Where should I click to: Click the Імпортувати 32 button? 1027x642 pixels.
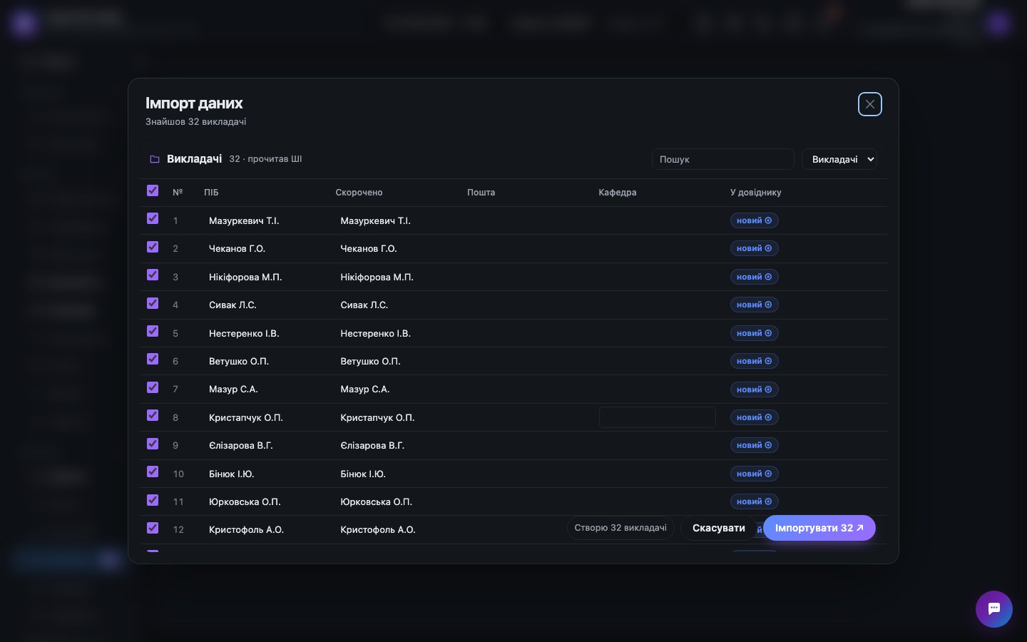(x=819, y=528)
